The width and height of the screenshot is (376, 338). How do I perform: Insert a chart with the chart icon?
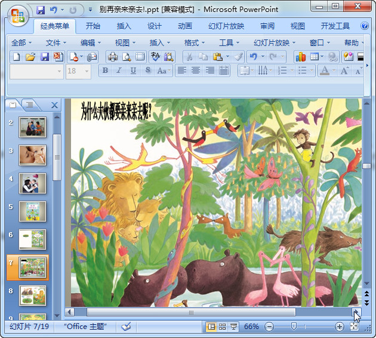(300, 57)
